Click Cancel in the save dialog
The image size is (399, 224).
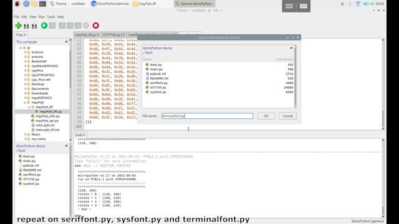287,116
